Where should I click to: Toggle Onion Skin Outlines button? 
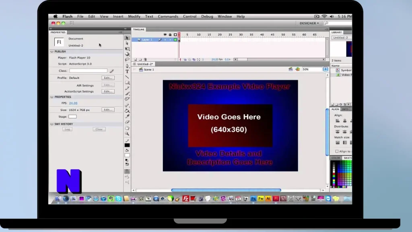[190, 60]
